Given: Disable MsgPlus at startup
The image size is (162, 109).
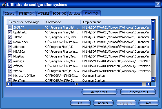Looking at the screenshot, I should pyautogui.click(x=10, y=56).
